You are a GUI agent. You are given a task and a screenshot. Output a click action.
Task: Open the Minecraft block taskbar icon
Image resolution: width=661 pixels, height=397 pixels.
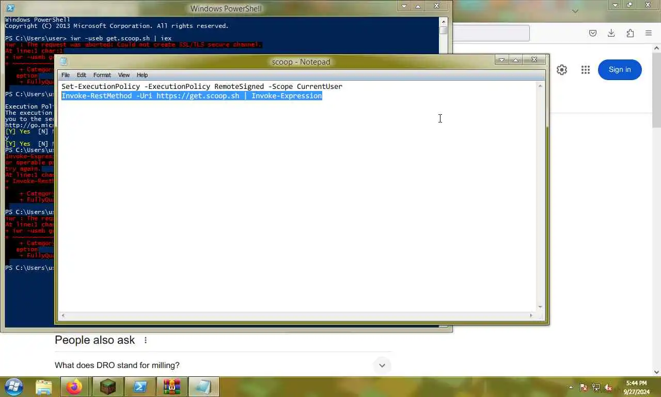[107, 387]
